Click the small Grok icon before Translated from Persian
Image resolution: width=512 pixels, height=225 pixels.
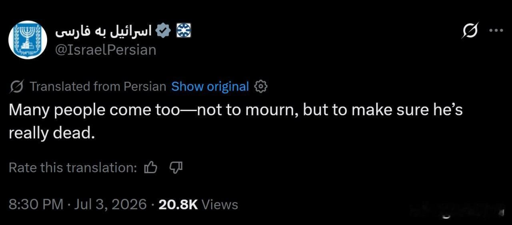pyautogui.click(x=16, y=86)
